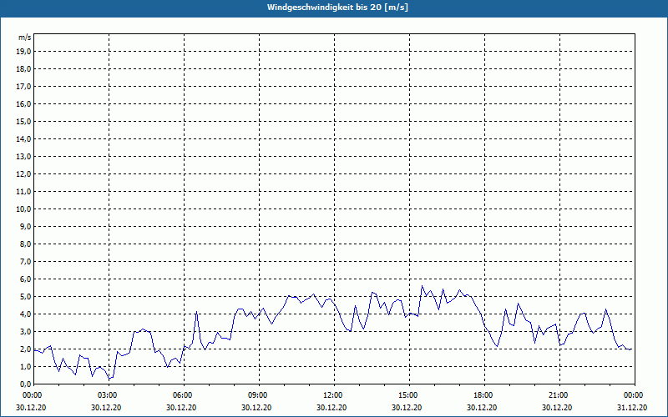Click the 30.12.20 date under 03:00
Screen dimensions: 668x417
[106, 407]
